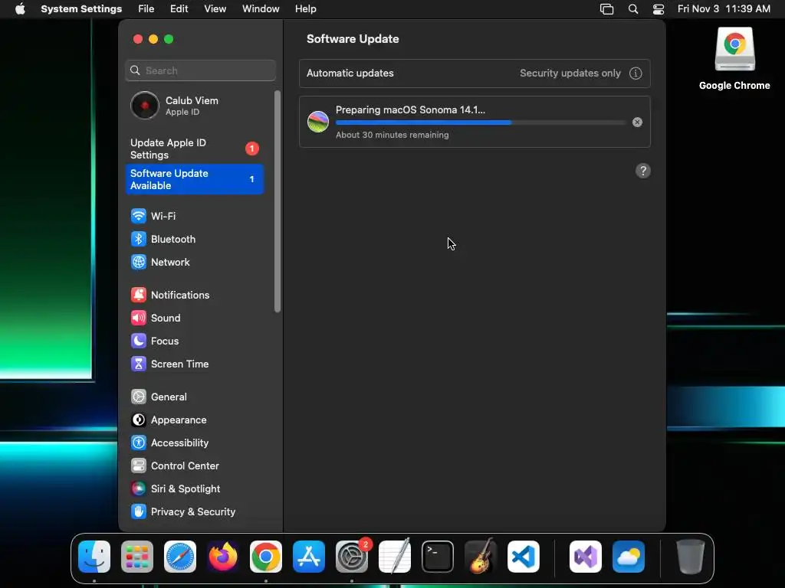785x588 pixels.
Task: Open the Apple menu
Action: 20,9
